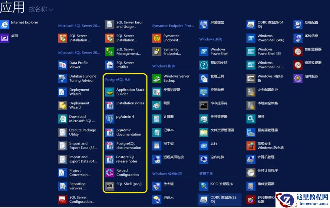The width and height of the screenshot is (330, 208).
Task: Launch Windows PowerShell under Windows 系统
Action: coord(214,52)
